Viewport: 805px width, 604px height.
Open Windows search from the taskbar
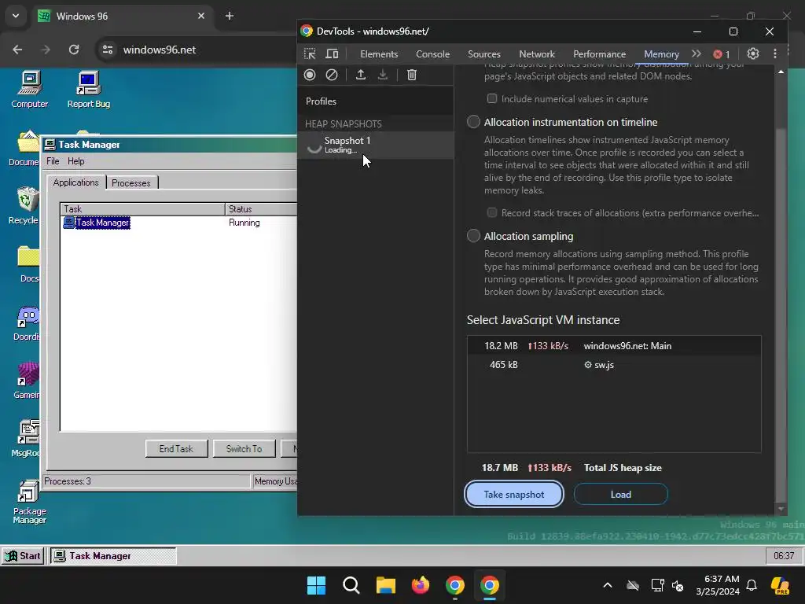(351, 585)
